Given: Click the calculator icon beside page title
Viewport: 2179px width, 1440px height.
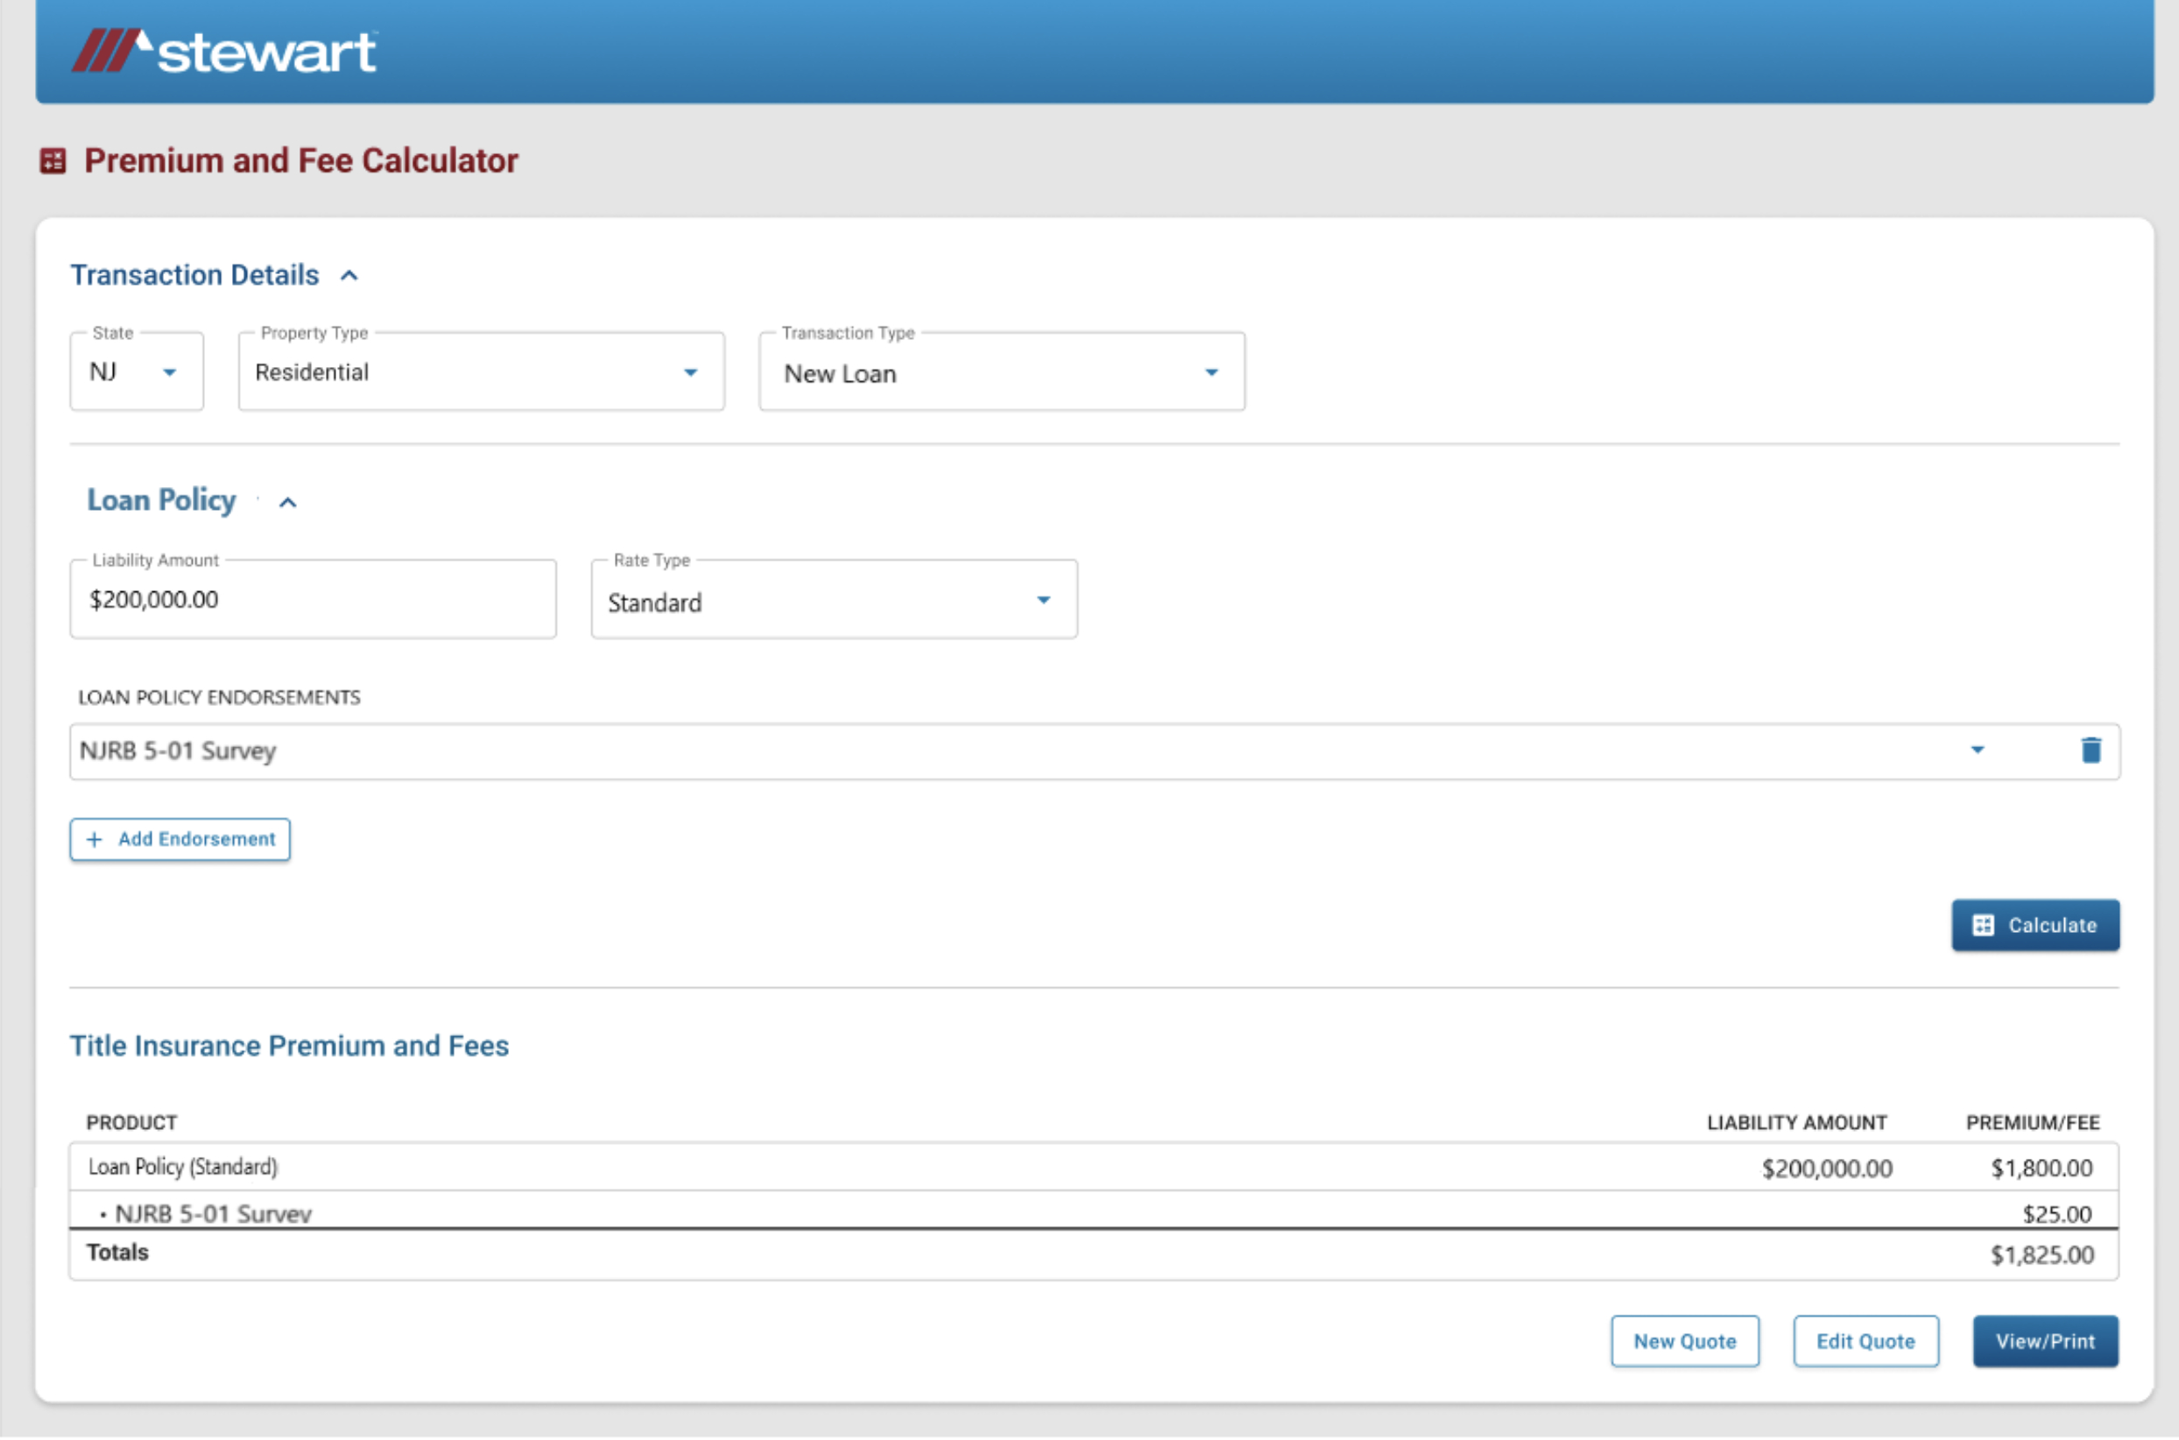Looking at the screenshot, I should (53, 160).
